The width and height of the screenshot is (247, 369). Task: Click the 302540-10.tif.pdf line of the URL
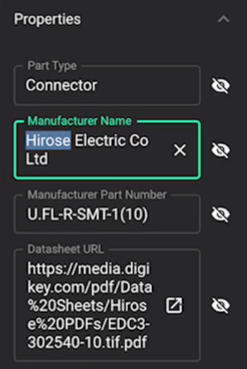[x=88, y=342]
